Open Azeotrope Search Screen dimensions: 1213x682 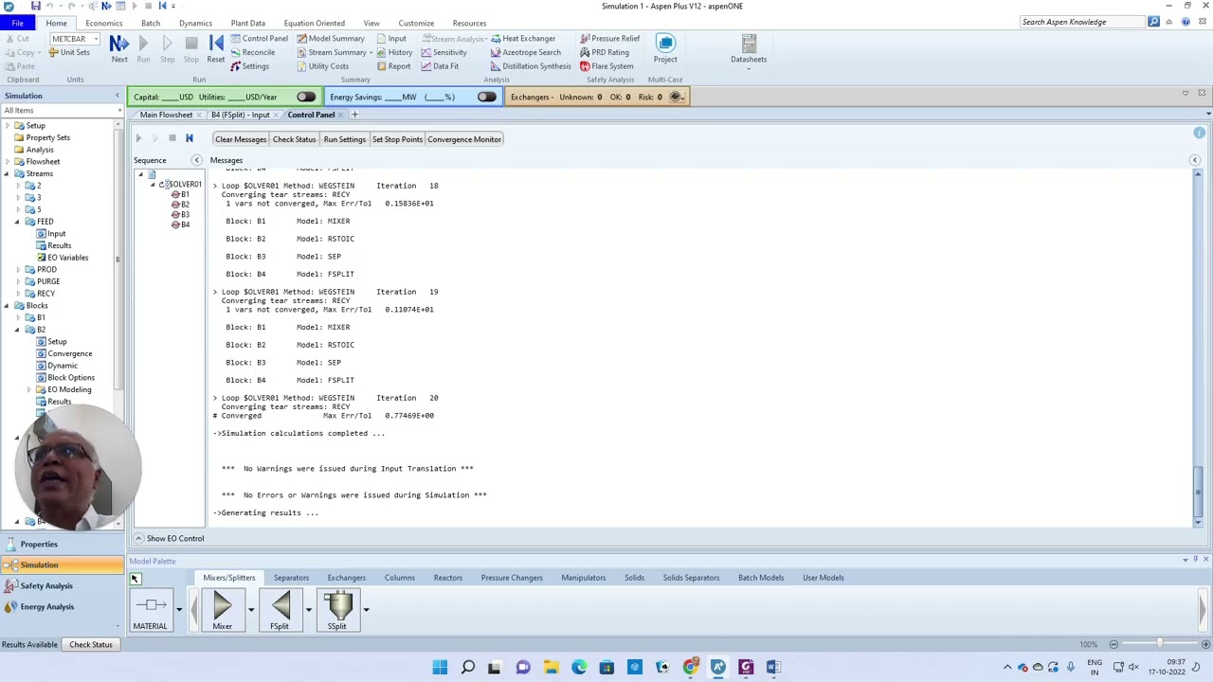[526, 52]
